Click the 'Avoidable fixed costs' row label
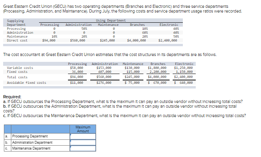Screen dimensions: 261x157 click(27, 83)
